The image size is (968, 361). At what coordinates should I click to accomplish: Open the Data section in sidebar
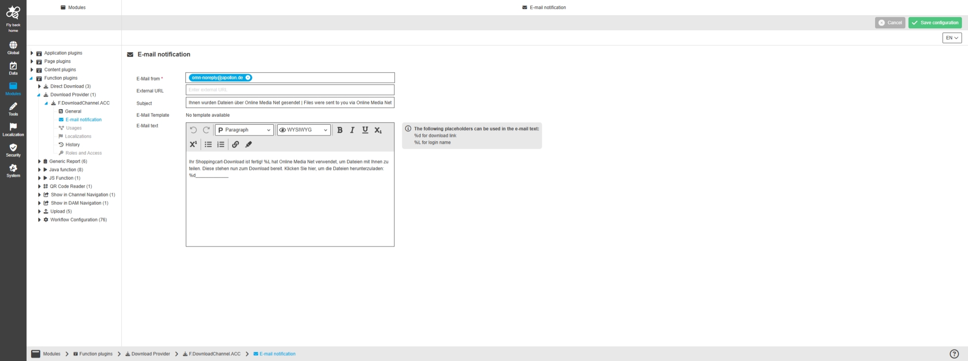coord(13,68)
